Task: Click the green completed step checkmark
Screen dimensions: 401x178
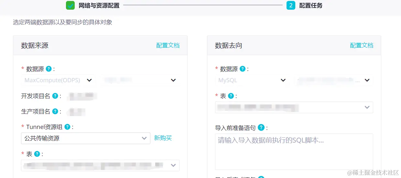Action: pyautogui.click(x=70, y=5)
